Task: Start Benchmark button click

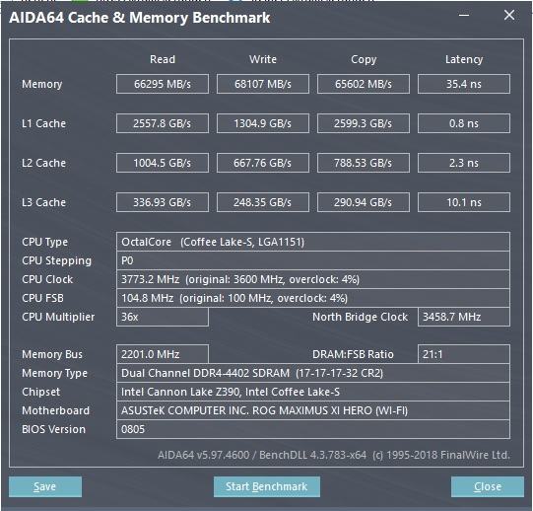Action: click(266, 486)
